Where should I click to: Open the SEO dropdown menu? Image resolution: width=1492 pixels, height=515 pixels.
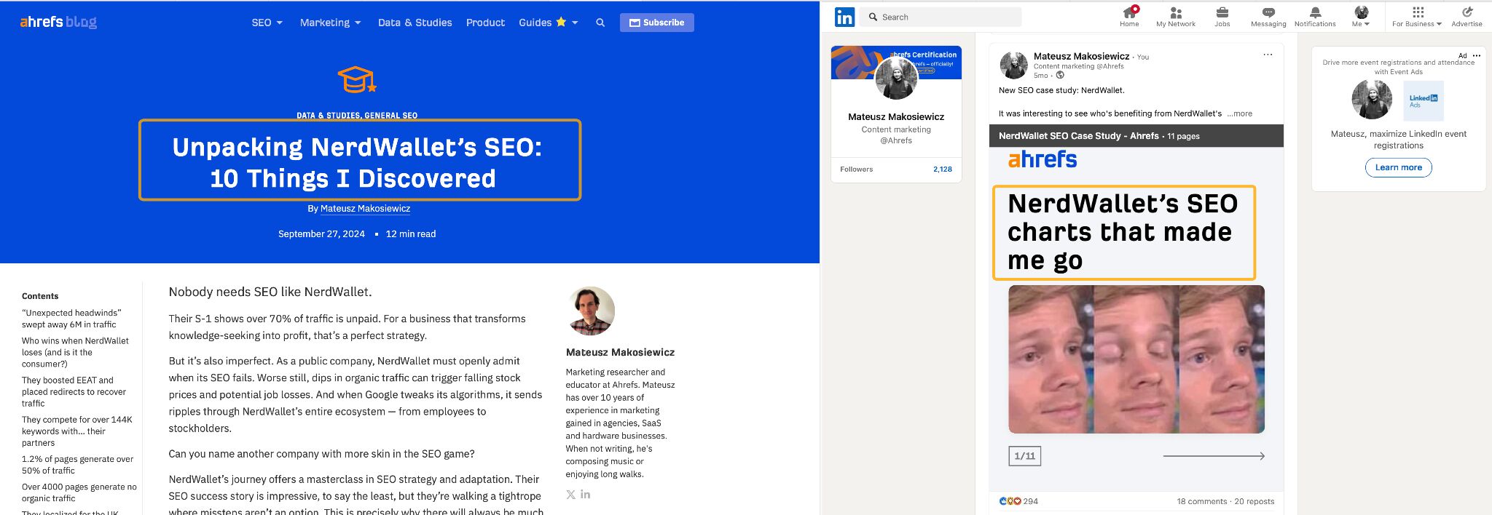click(267, 23)
